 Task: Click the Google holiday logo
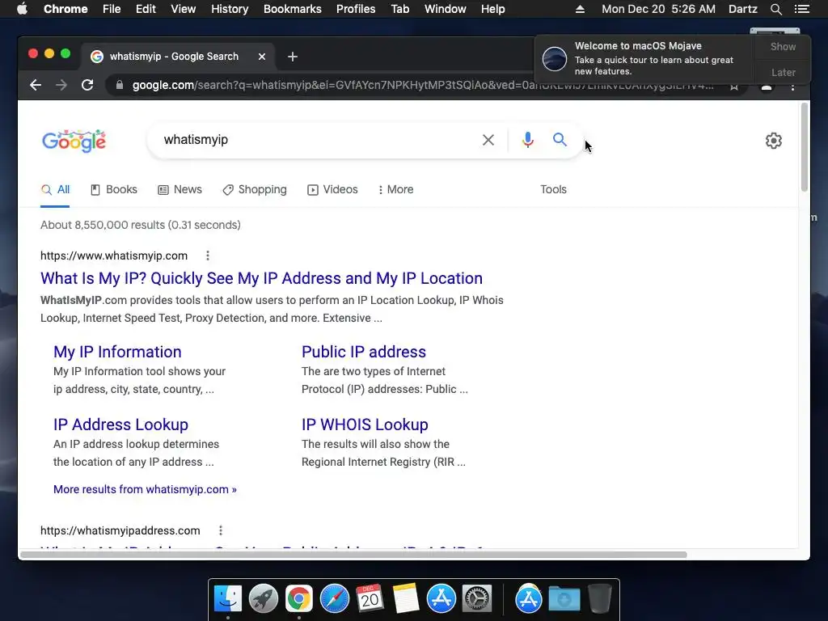pyautogui.click(x=74, y=141)
